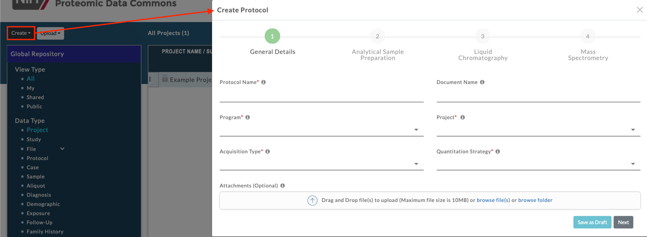Open the Create dropdown menu

coord(21,33)
